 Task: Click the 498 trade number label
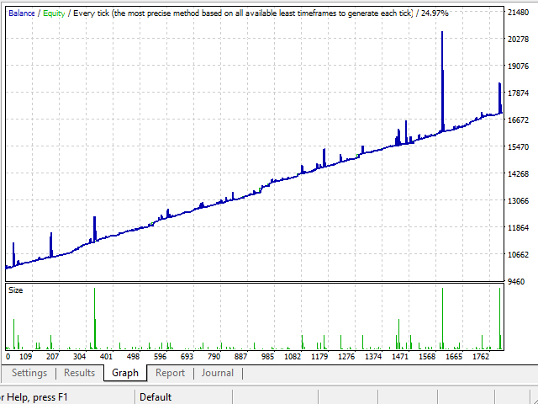133,357
